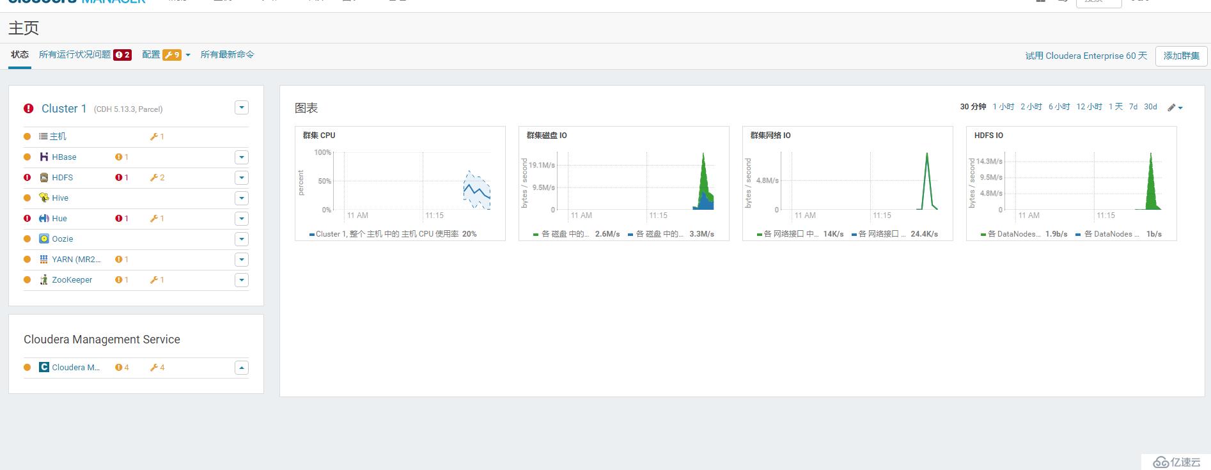Open Cloudera Management configuration wrench badge

click(157, 367)
